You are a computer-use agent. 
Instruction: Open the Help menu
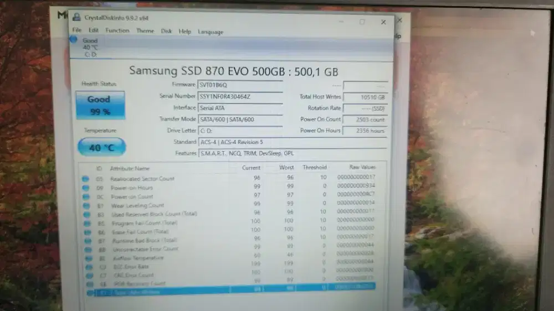(184, 32)
